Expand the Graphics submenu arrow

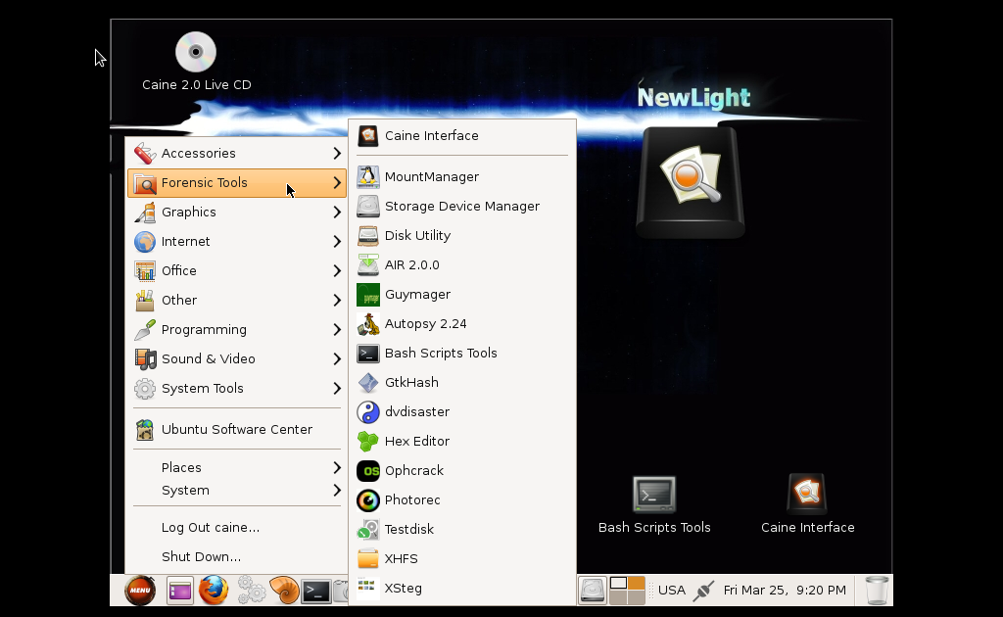(337, 213)
